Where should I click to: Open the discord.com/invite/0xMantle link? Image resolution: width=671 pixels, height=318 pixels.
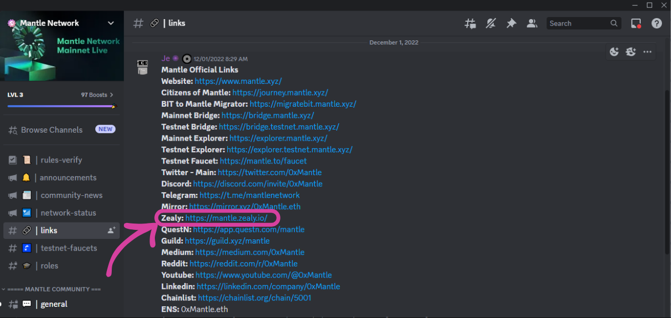pyautogui.click(x=258, y=184)
